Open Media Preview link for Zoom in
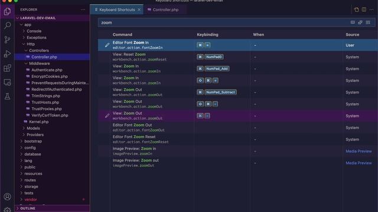The height and width of the screenshot is (212, 378). pyautogui.click(x=359, y=151)
